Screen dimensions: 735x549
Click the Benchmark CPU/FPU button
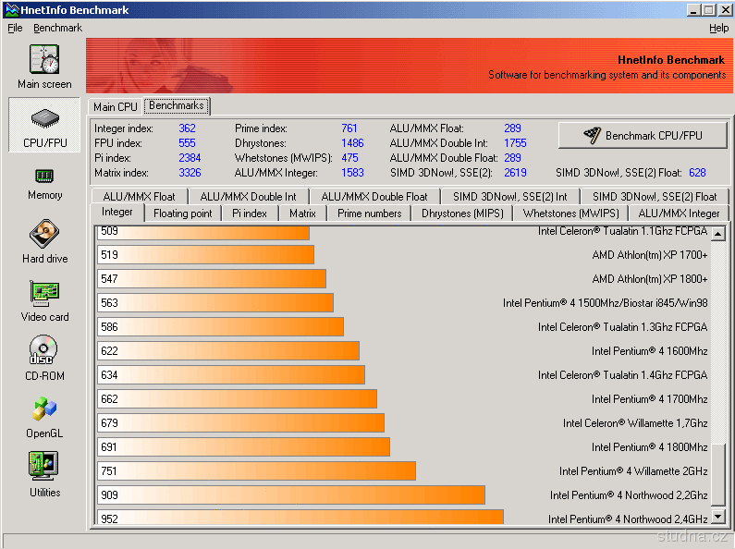[643, 136]
